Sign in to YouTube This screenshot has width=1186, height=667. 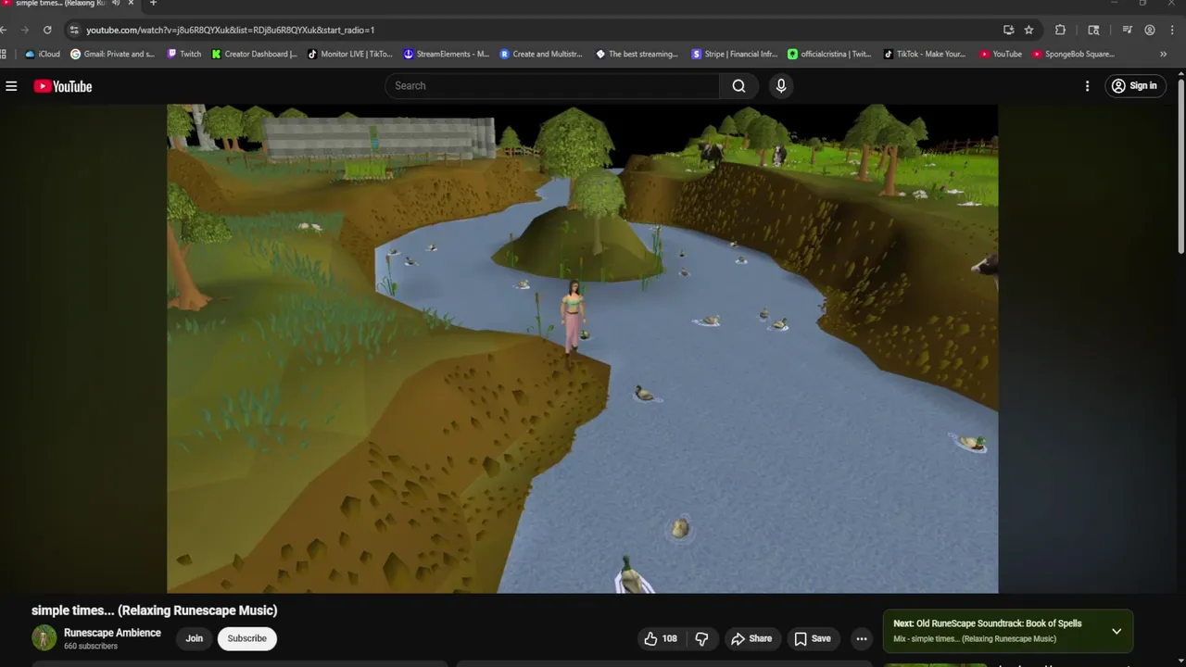click(1134, 86)
